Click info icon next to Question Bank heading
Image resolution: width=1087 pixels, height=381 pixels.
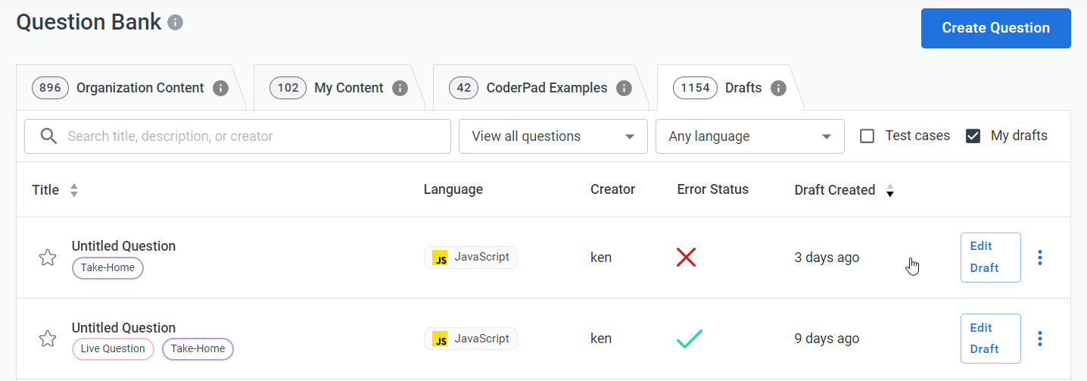pyautogui.click(x=176, y=23)
